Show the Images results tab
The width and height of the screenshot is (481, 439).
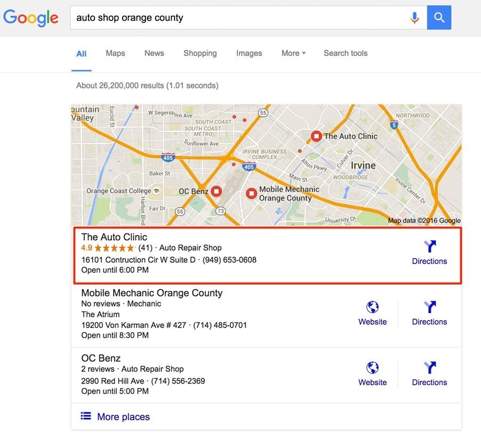(x=249, y=53)
